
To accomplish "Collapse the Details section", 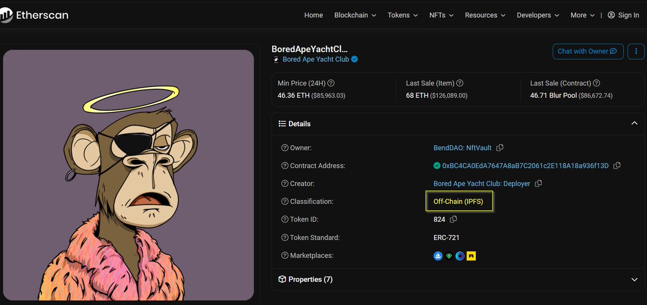I will coord(634,123).
